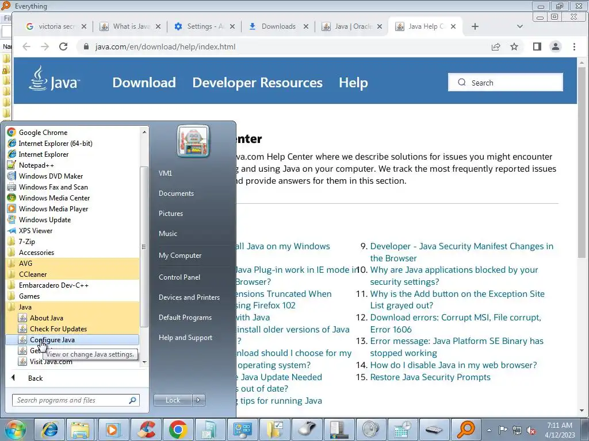Expand the Accessories folder
Viewport: 589px width, 441px height.
pyautogui.click(x=36, y=253)
